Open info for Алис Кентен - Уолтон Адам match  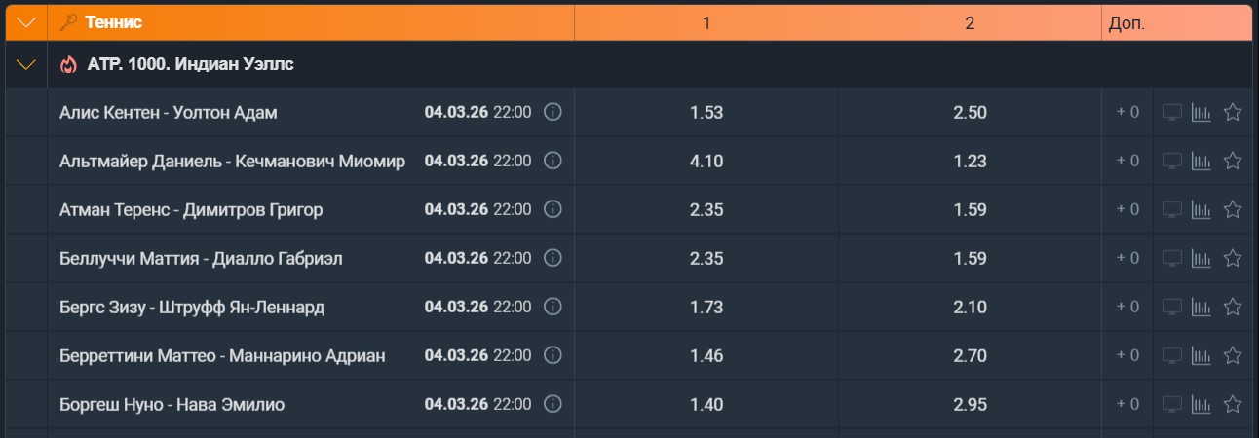(x=553, y=112)
